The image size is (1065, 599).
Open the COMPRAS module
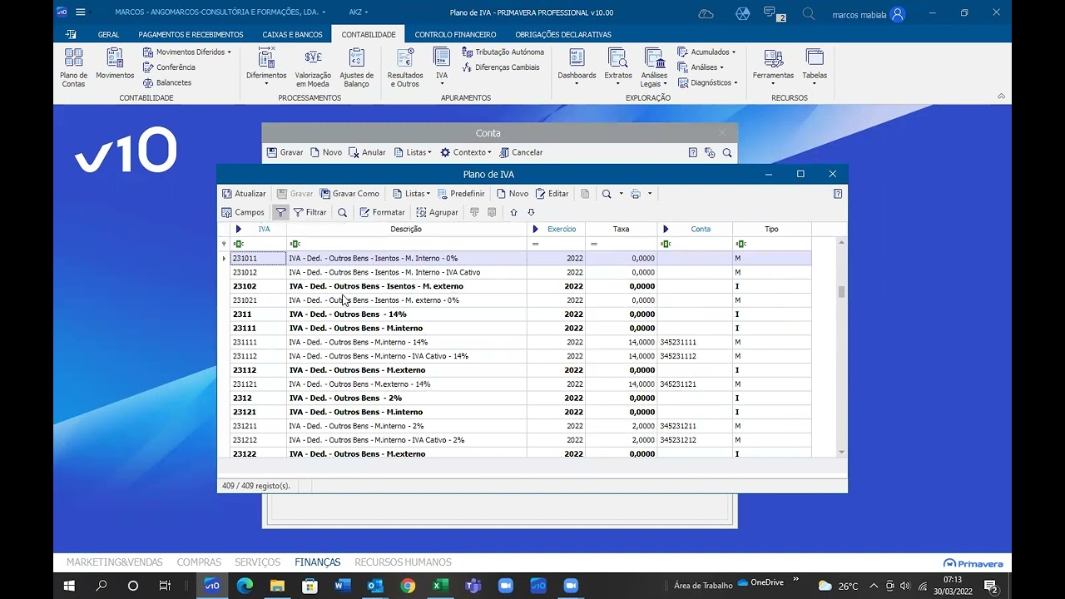pyautogui.click(x=199, y=562)
